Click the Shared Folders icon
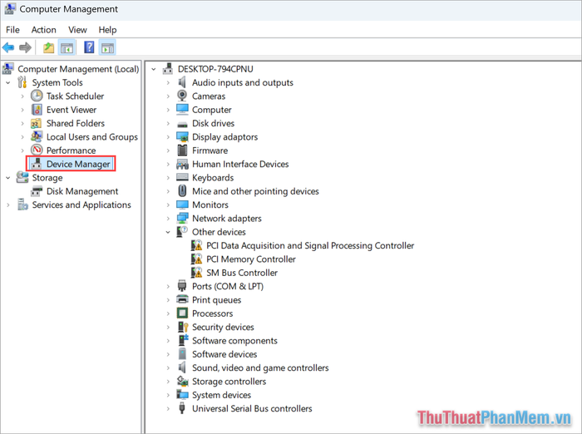Screen dimensions: 582x434 [x=37, y=123]
